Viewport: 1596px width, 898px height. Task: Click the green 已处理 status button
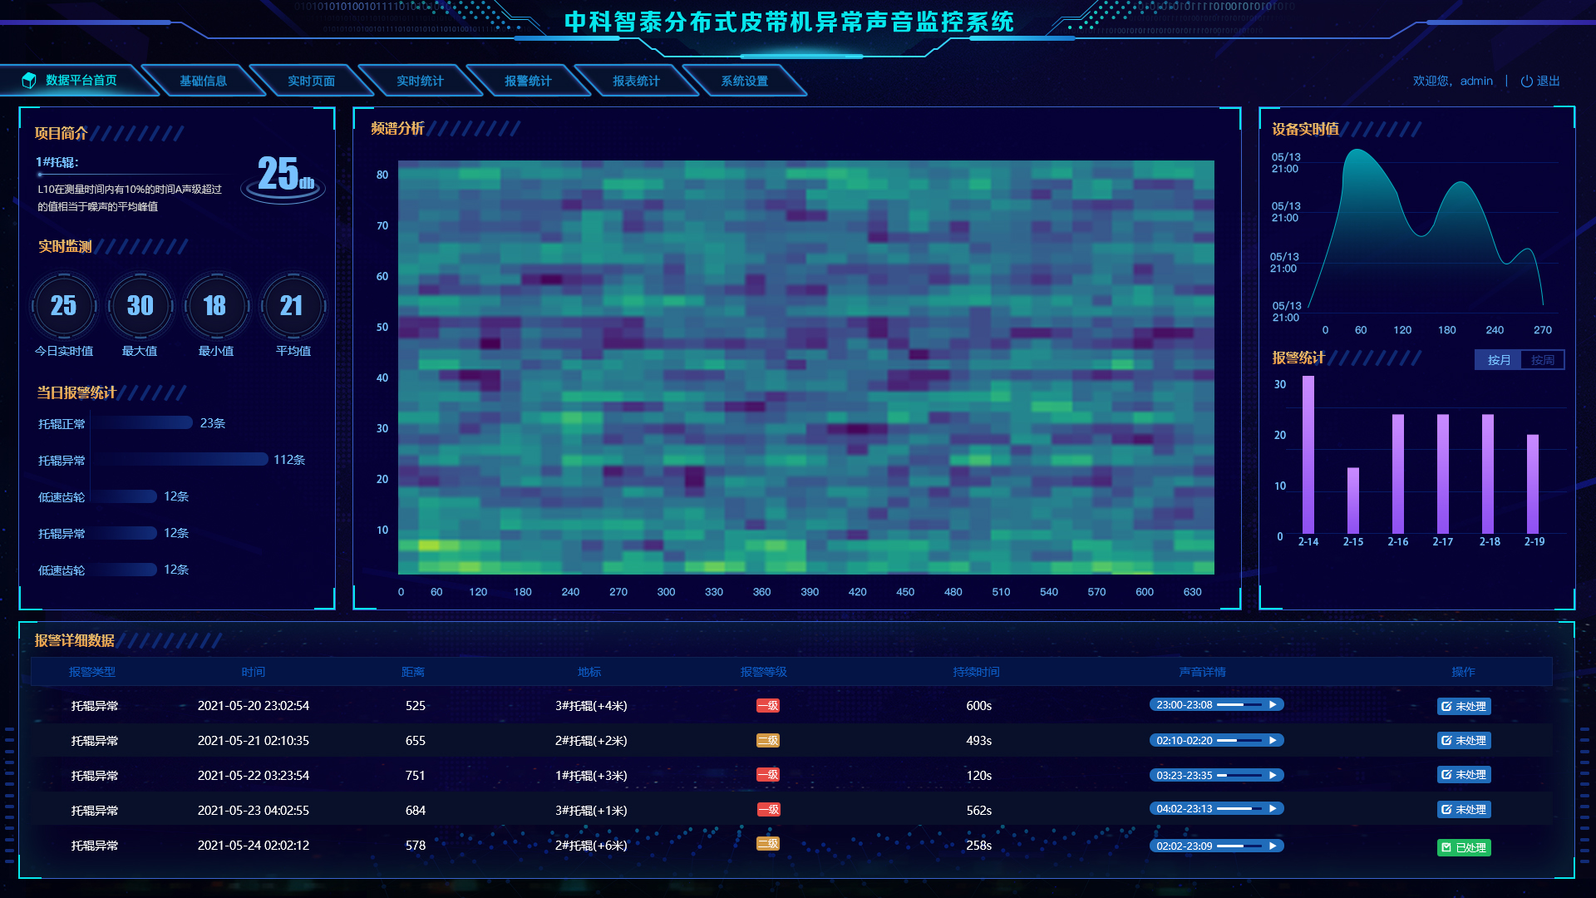click(x=1463, y=847)
